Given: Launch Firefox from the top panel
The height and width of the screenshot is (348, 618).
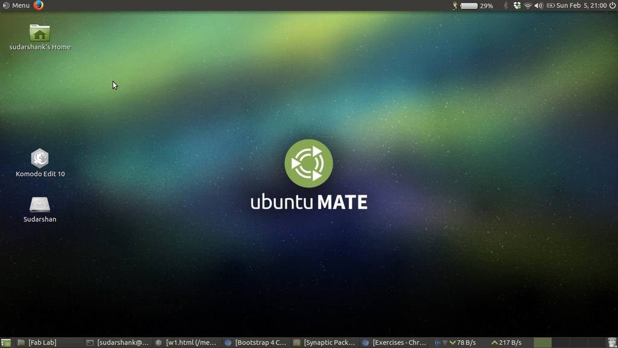Looking at the screenshot, I should [x=38, y=5].
